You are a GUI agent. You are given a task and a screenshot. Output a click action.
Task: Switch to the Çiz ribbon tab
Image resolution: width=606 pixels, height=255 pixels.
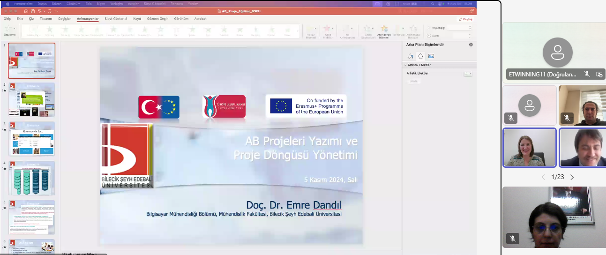[31, 19]
